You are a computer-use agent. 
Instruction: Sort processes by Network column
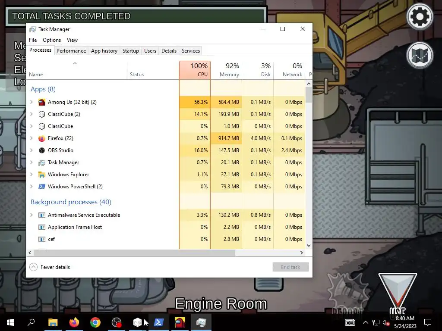click(x=289, y=70)
